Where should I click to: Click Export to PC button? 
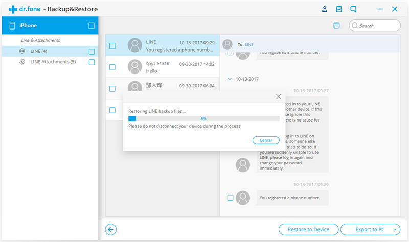coord(370,230)
